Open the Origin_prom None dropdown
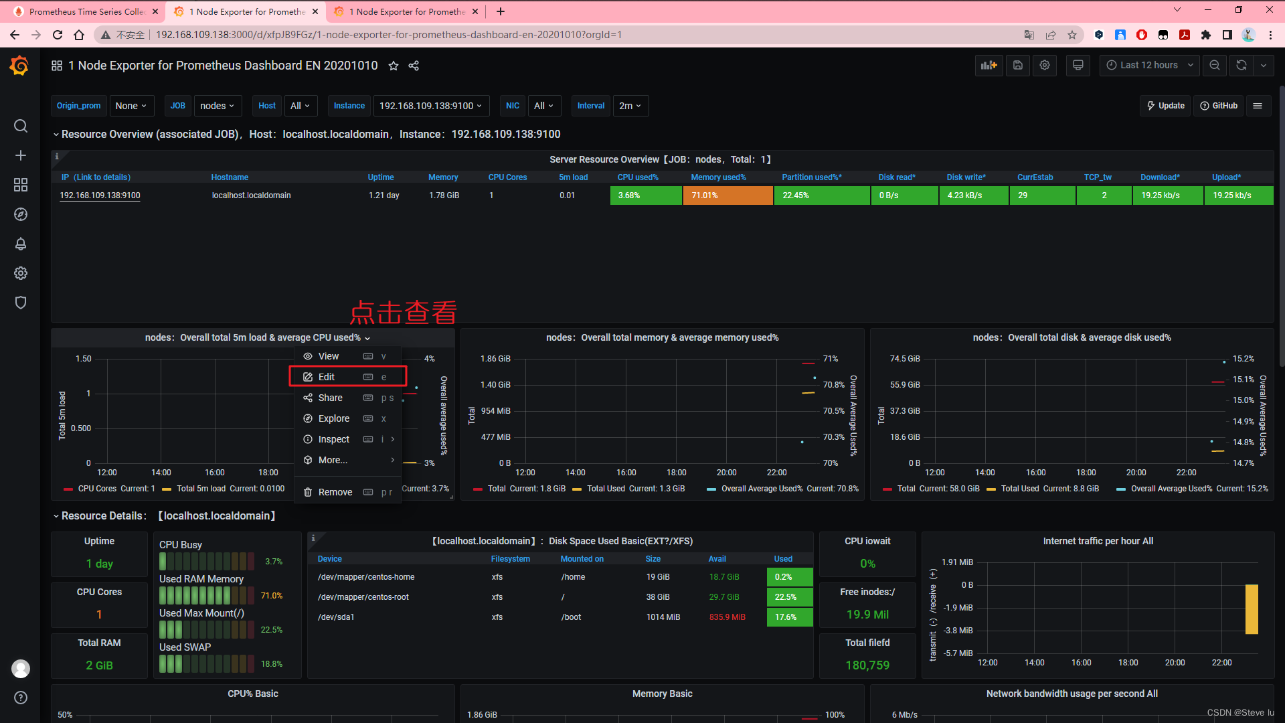The height and width of the screenshot is (723, 1285). tap(131, 106)
